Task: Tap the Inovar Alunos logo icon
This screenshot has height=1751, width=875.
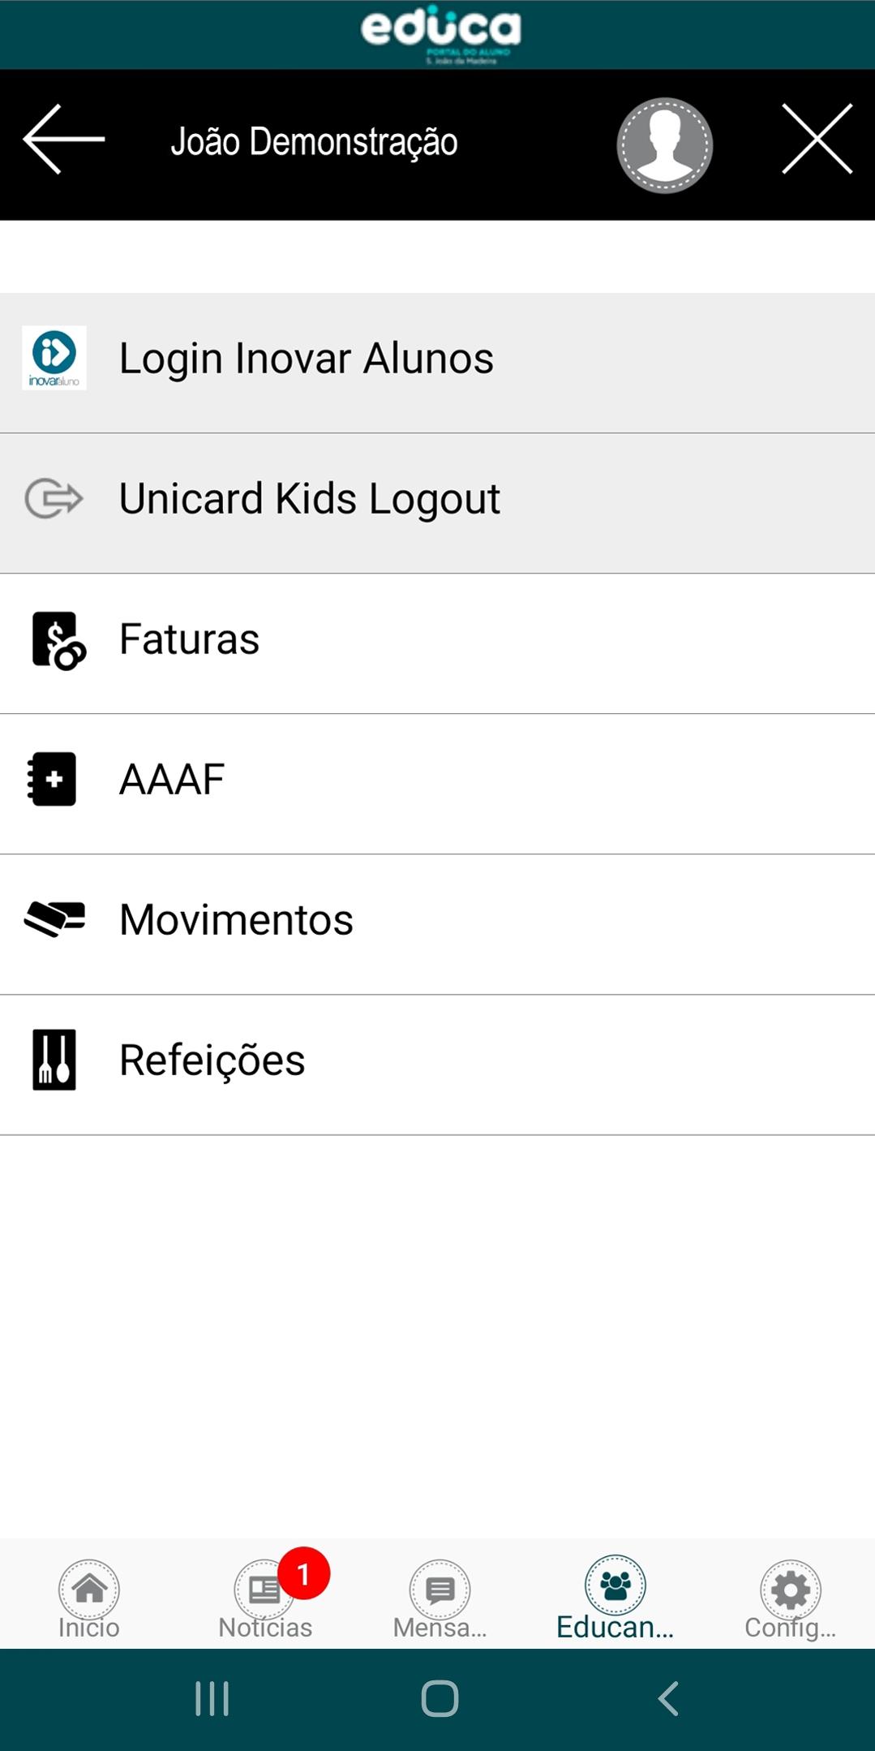Action: (x=54, y=358)
